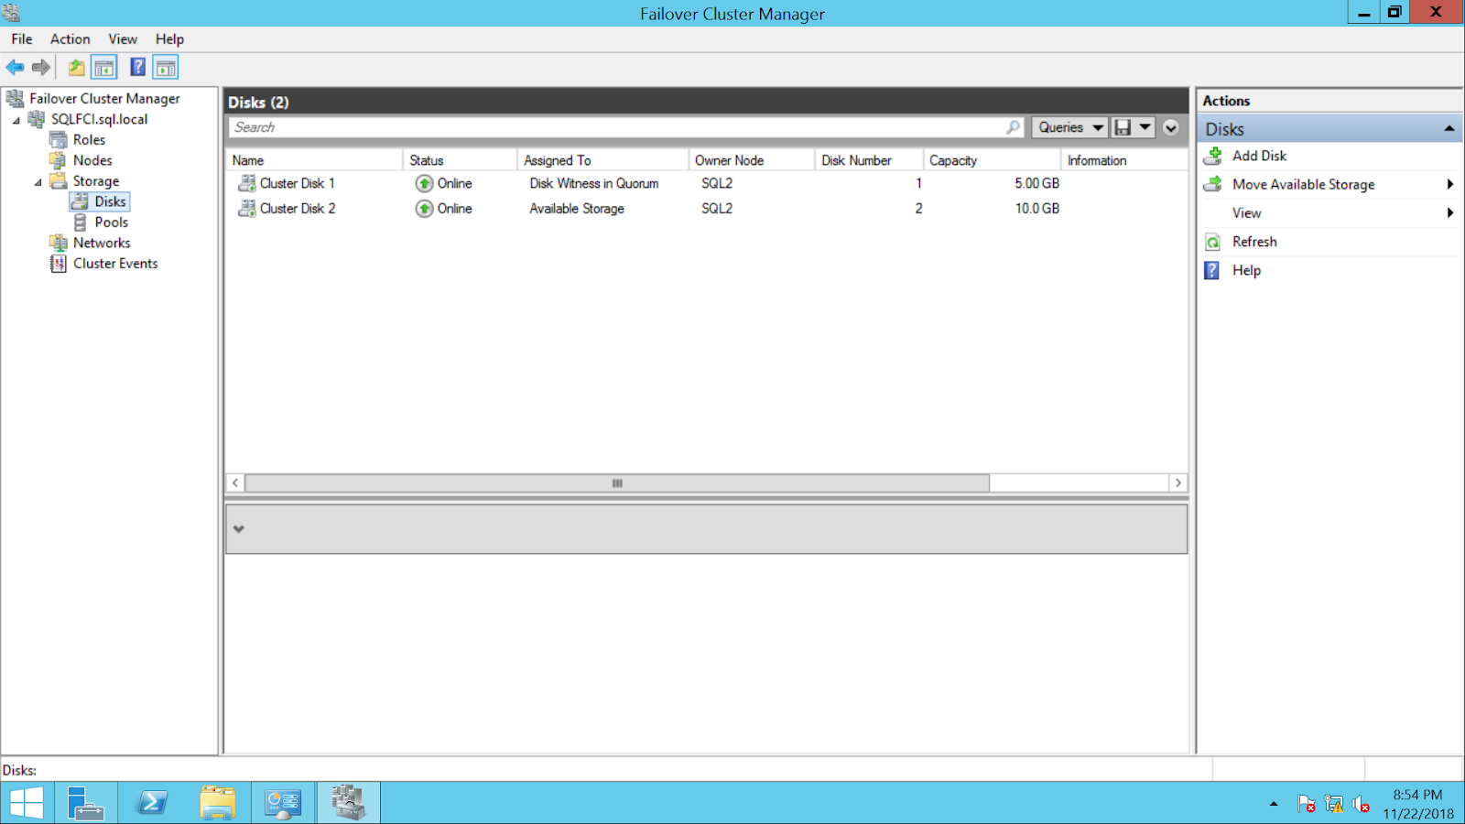This screenshot has height=824, width=1465.
Task: Open the Queries dropdown
Action: pyautogui.click(x=1069, y=127)
